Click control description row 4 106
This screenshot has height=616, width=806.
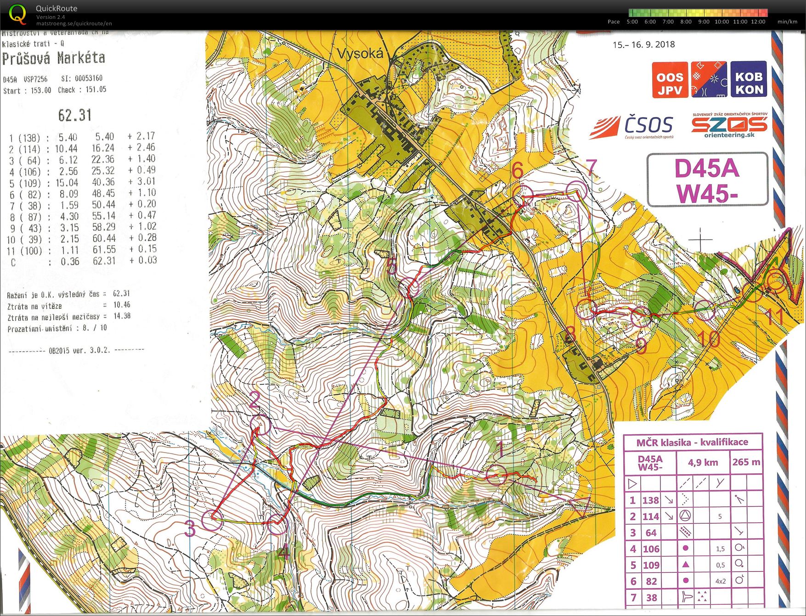click(694, 549)
